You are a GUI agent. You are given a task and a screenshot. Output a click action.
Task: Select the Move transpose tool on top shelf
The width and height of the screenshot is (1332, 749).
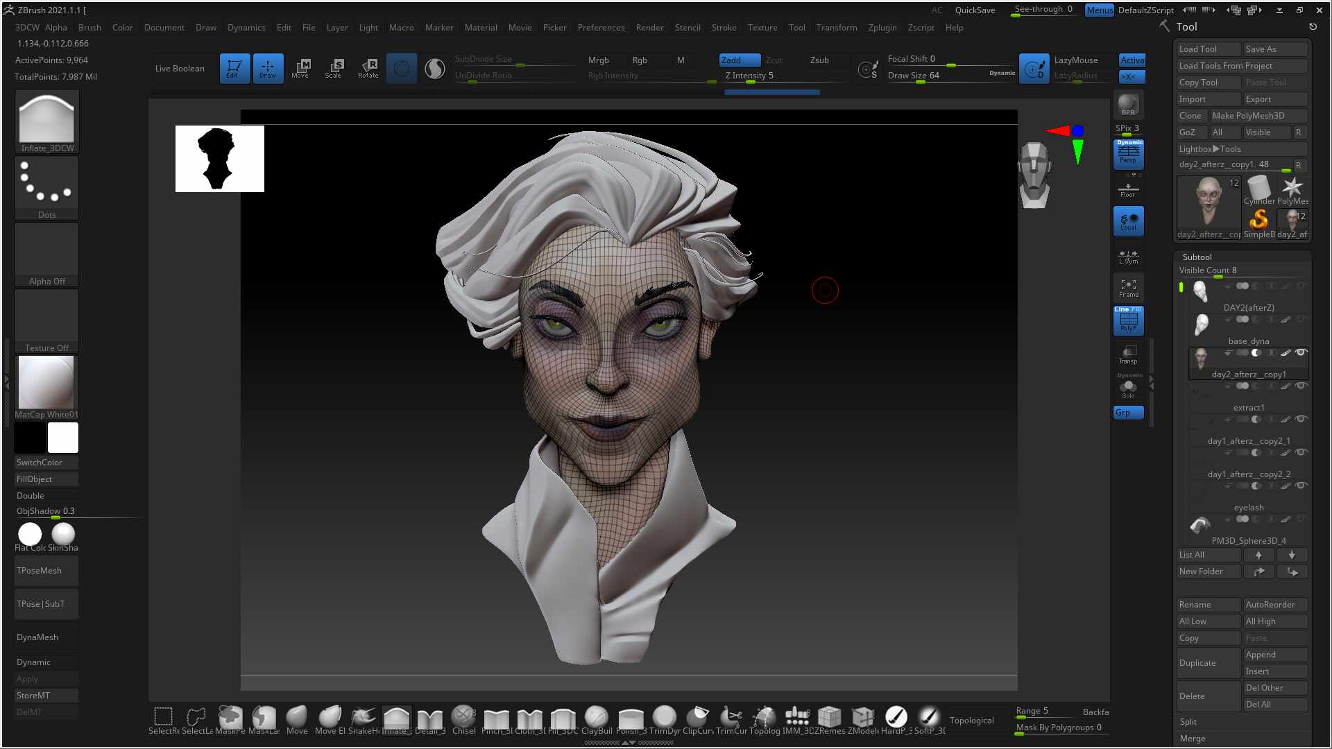point(302,68)
